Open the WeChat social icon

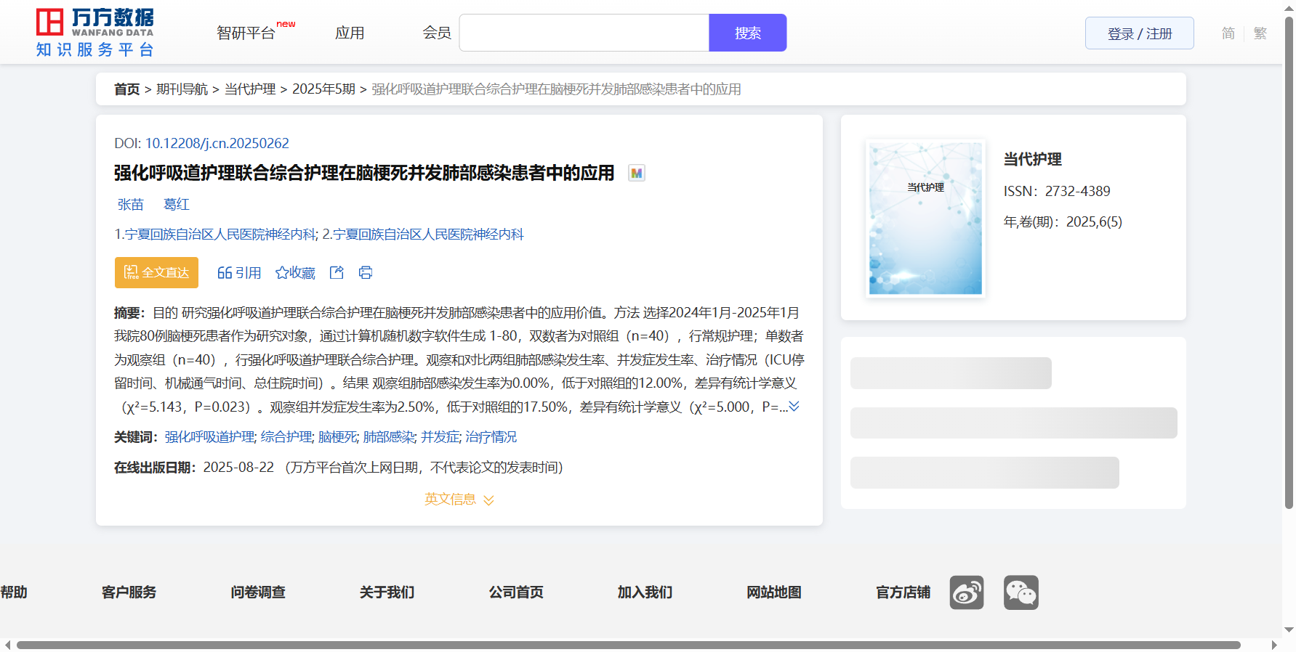click(x=1021, y=592)
